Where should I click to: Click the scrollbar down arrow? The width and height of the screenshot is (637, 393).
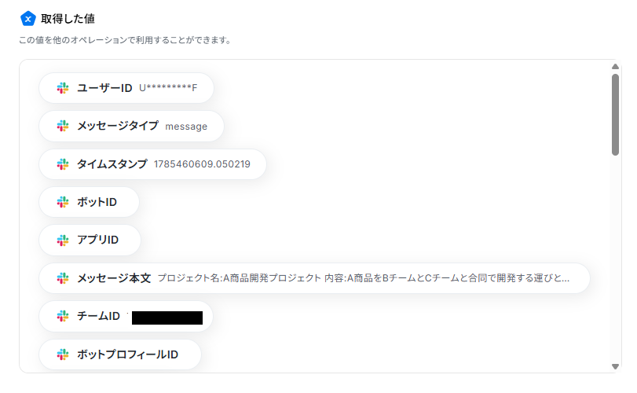pyautogui.click(x=616, y=366)
